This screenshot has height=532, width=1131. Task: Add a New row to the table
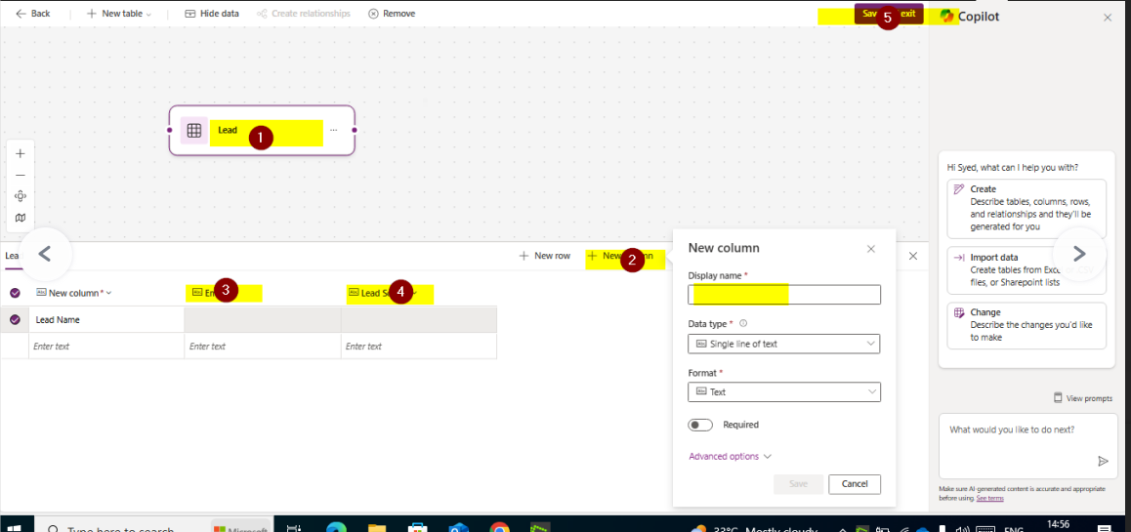tap(545, 256)
